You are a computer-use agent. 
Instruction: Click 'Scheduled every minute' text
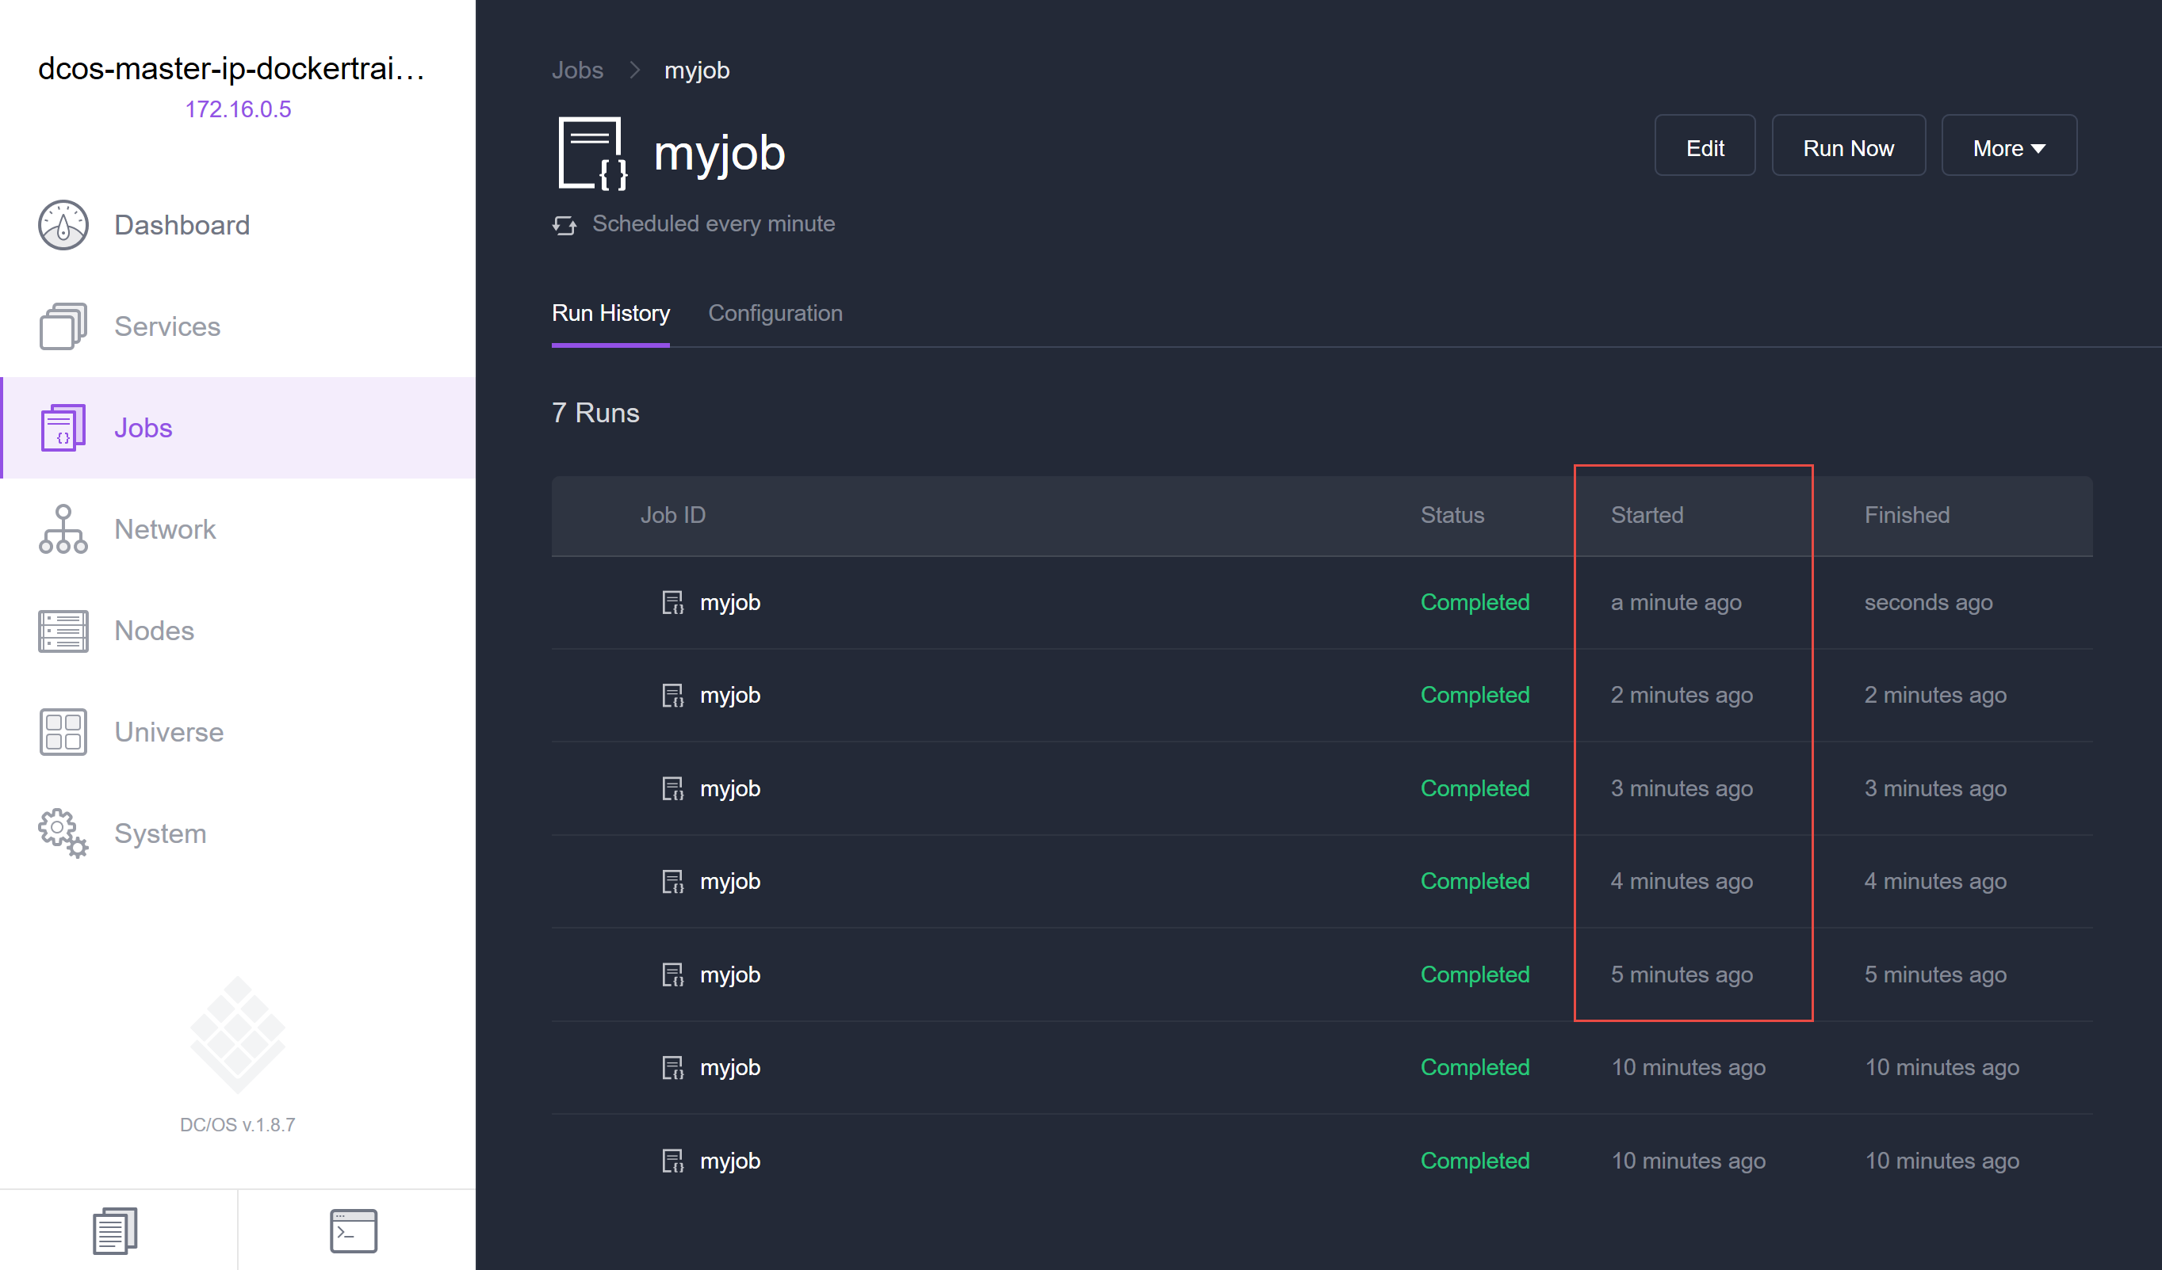[714, 224]
